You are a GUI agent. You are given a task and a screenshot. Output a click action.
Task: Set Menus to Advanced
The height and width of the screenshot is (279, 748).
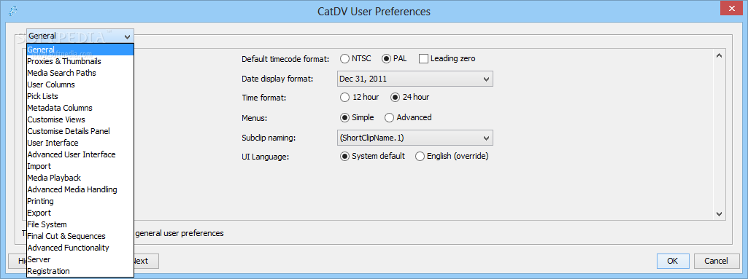[x=389, y=117]
